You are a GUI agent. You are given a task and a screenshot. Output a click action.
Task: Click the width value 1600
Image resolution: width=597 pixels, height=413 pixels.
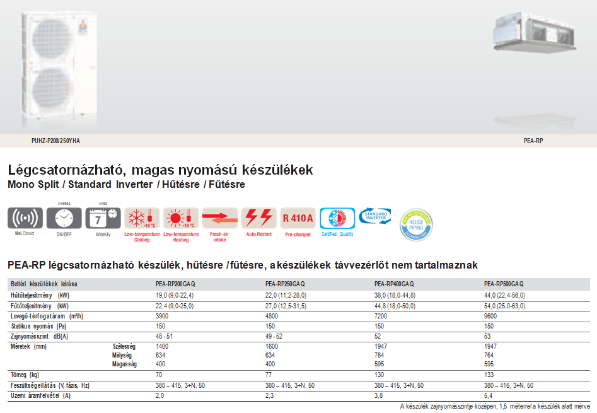point(272,346)
